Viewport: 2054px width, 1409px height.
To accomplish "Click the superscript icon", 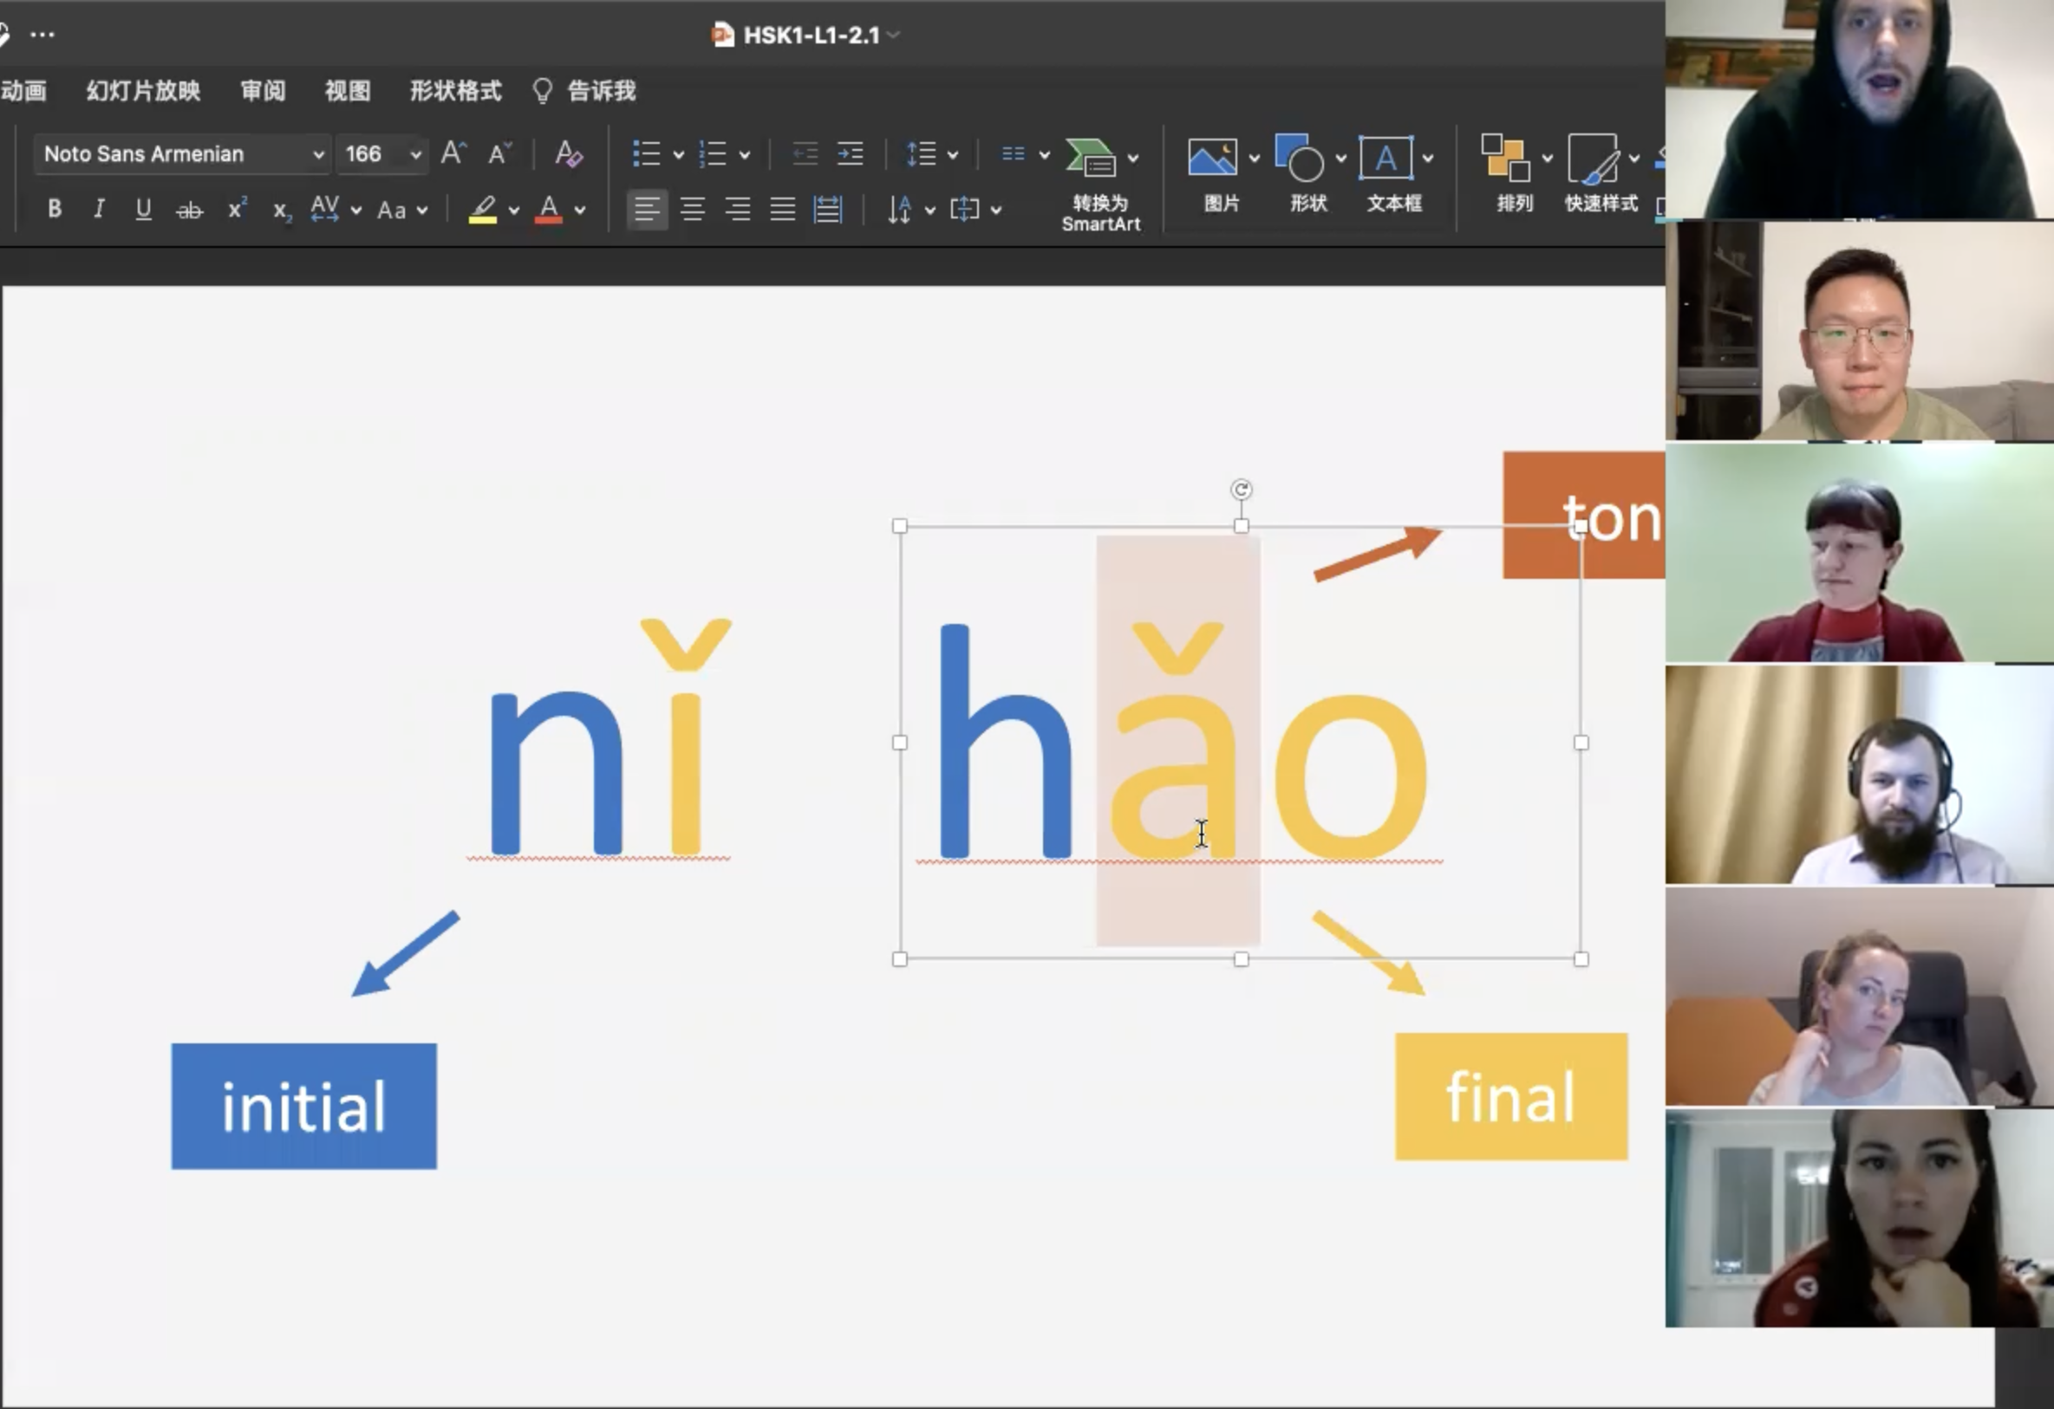I will 237,210.
